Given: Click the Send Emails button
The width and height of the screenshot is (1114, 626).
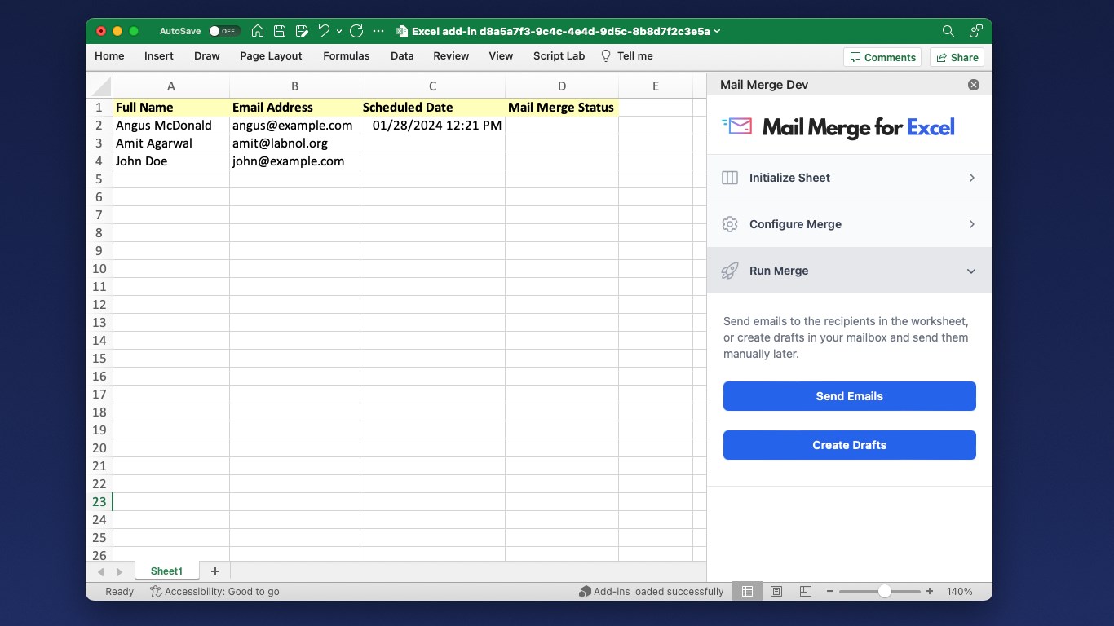Looking at the screenshot, I should (x=850, y=396).
